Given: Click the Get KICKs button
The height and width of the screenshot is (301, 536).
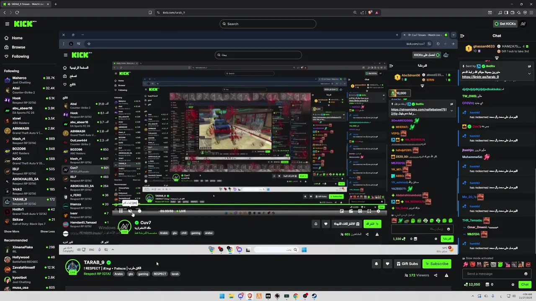Looking at the screenshot, I should pyautogui.click(x=505, y=24).
